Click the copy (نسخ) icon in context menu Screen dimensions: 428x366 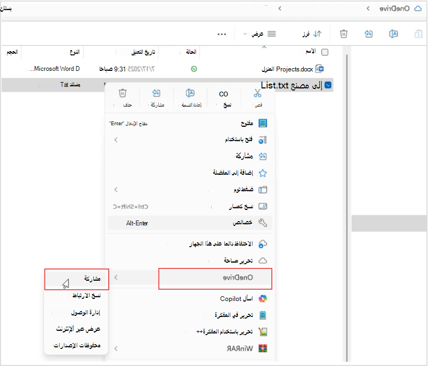(223, 94)
